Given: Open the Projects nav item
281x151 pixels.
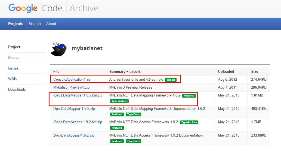Looking at the screenshot, I should pos(16,24).
